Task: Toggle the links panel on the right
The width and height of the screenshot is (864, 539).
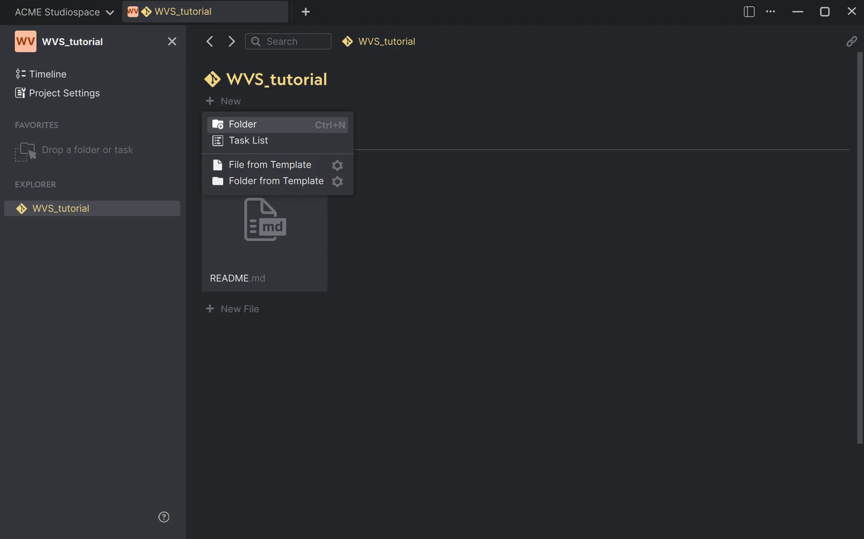Action: click(x=852, y=41)
